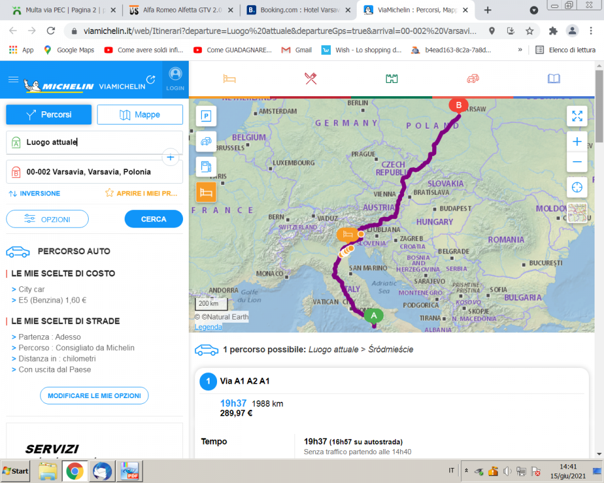Center map on my current location
Image resolution: width=604 pixels, height=483 pixels.
[x=577, y=187]
